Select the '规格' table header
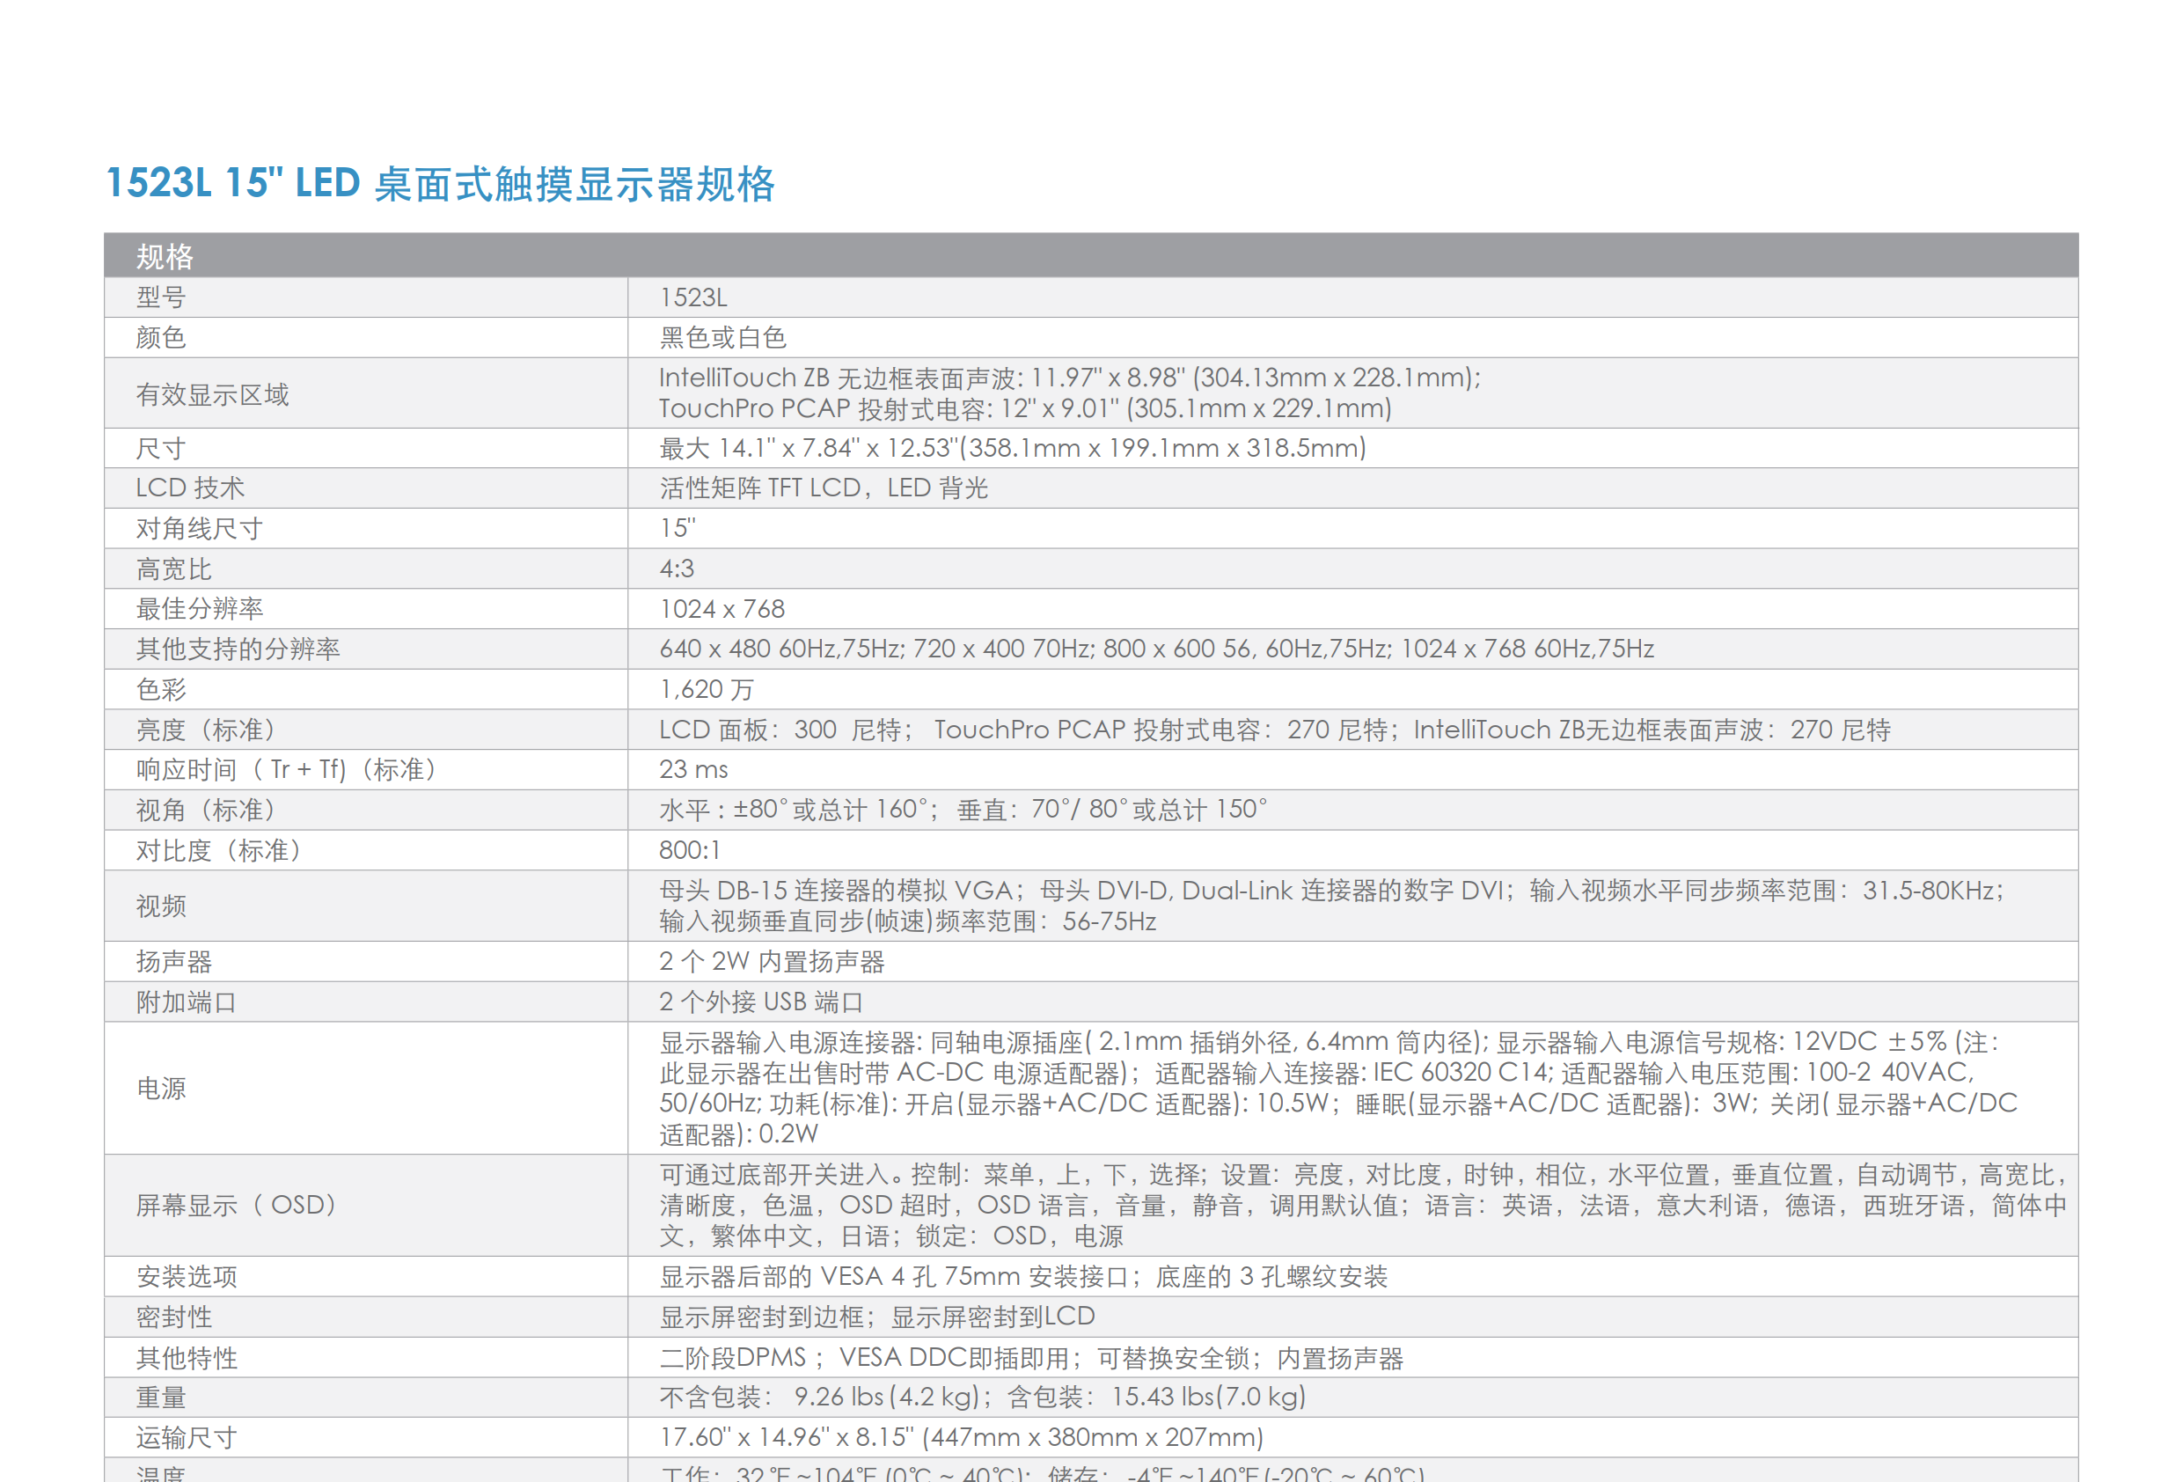2183x1482 pixels. [165, 257]
